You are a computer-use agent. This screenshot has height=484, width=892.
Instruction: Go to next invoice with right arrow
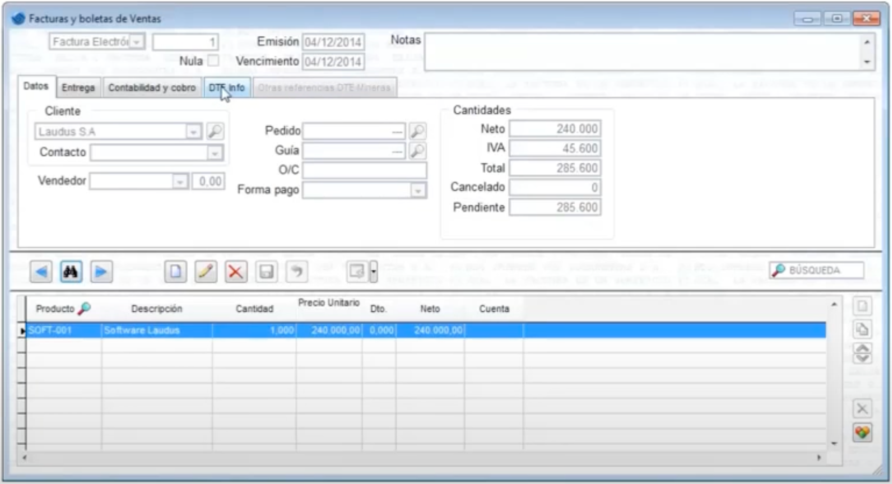(x=101, y=271)
